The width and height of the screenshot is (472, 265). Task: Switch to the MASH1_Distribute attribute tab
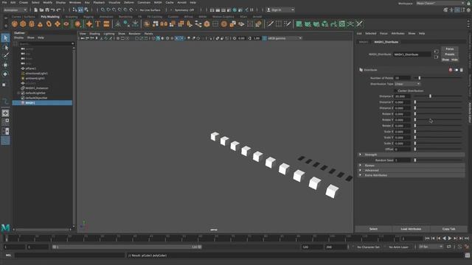(x=386, y=42)
